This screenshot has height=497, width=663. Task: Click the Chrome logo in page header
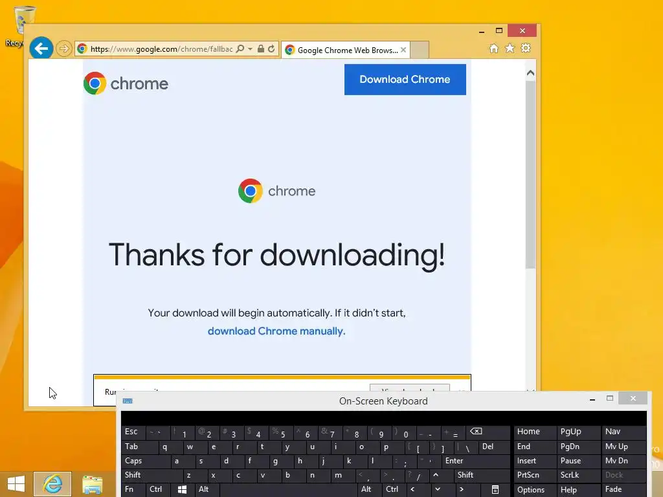pyautogui.click(x=126, y=83)
